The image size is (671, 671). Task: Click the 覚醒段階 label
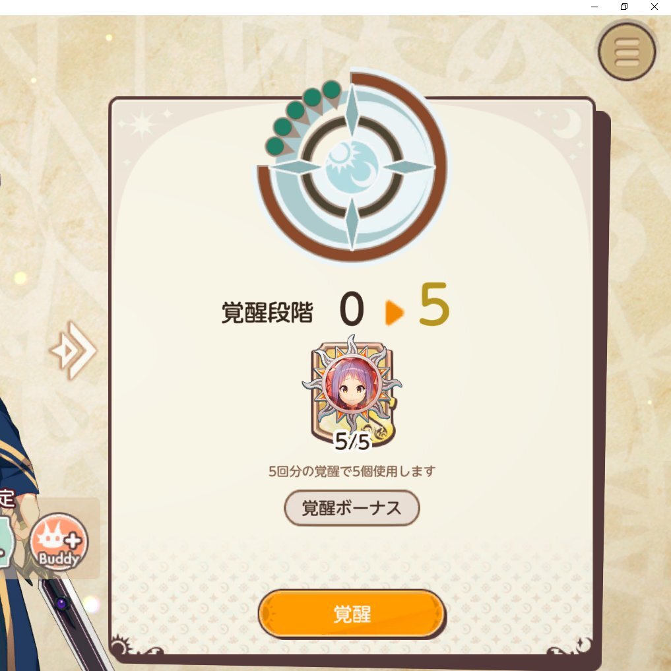[x=267, y=312]
